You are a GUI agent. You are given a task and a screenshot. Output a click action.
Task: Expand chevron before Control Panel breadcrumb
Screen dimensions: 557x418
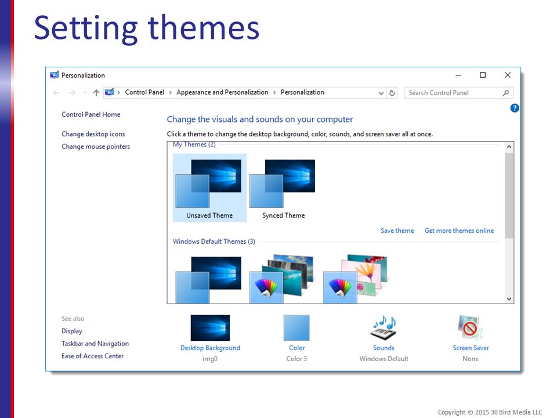pos(118,93)
